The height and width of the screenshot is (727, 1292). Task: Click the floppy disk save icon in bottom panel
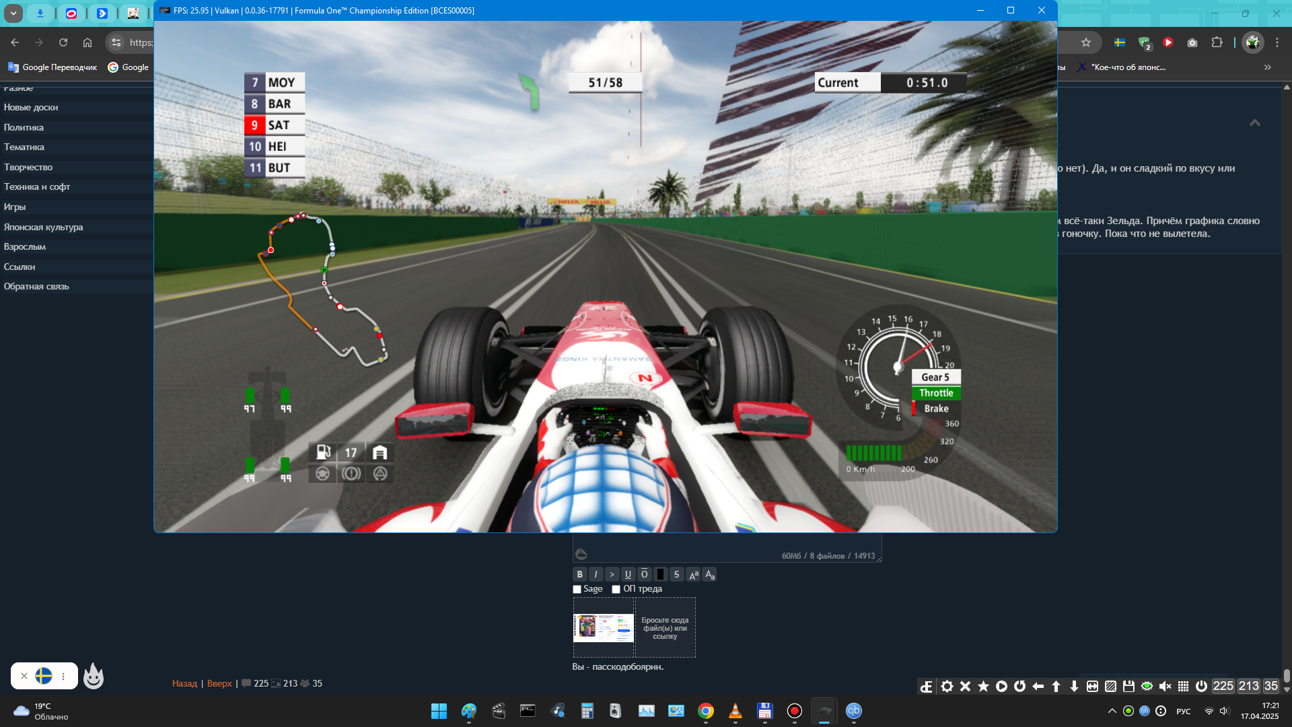point(1128,686)
